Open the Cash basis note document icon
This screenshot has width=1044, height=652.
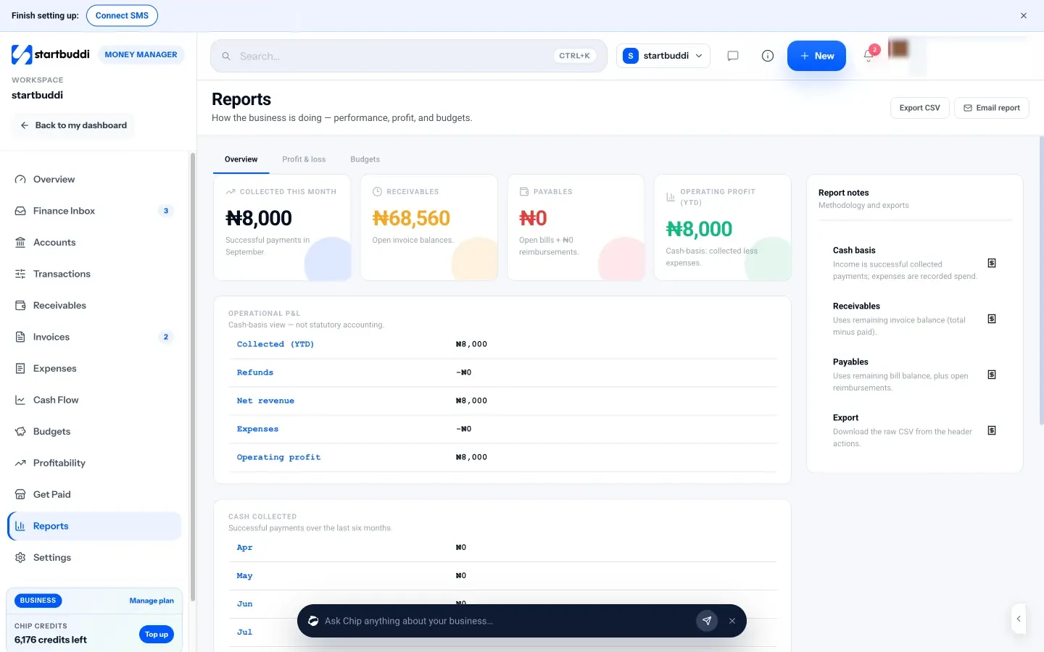[x=992, y=263]
